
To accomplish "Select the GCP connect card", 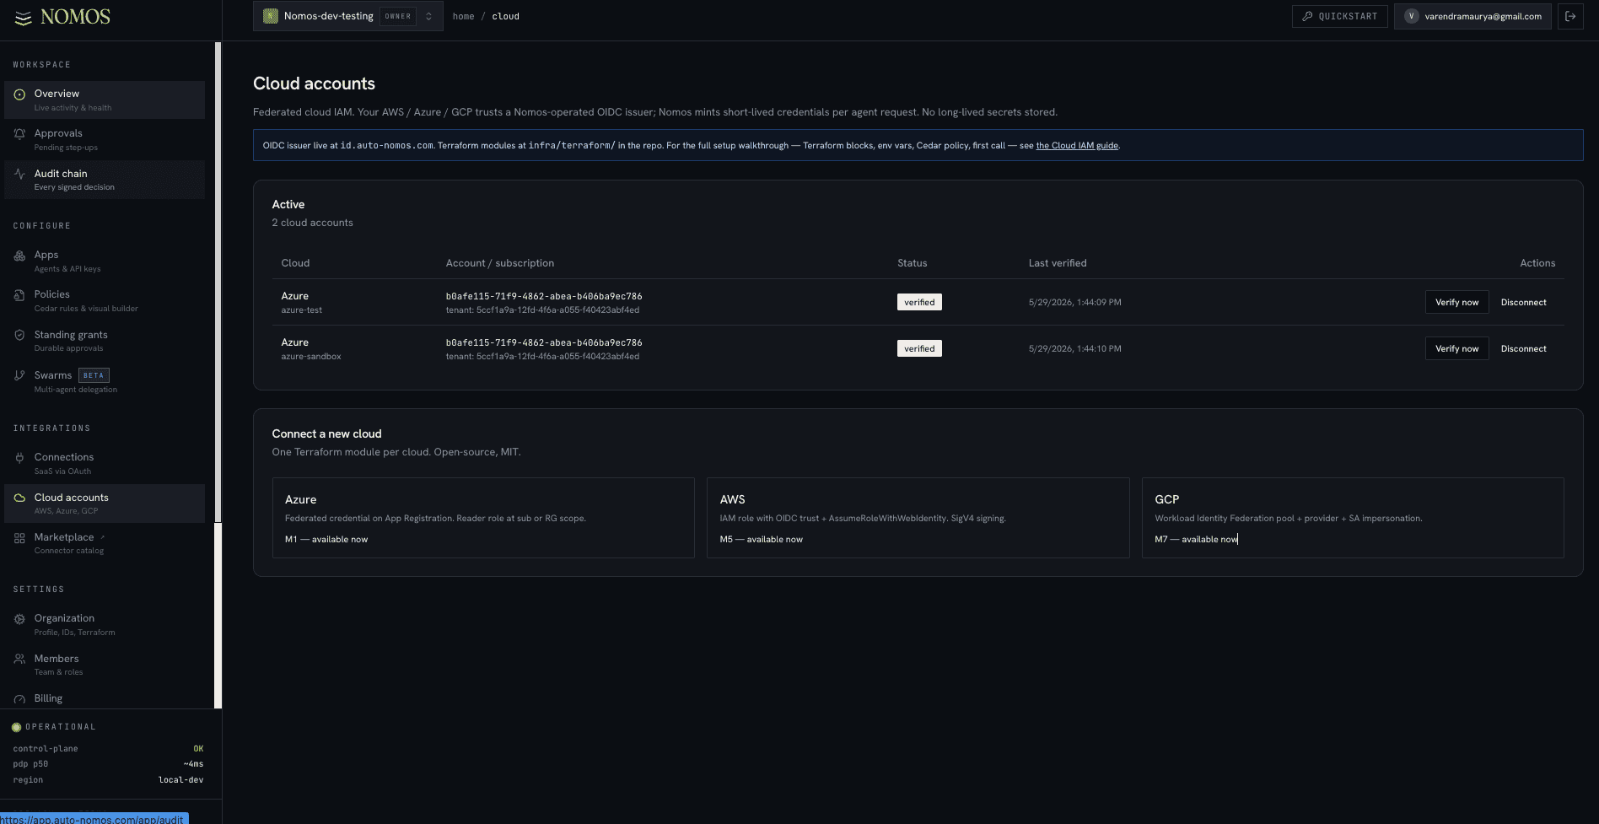I will coord(1353,518).
